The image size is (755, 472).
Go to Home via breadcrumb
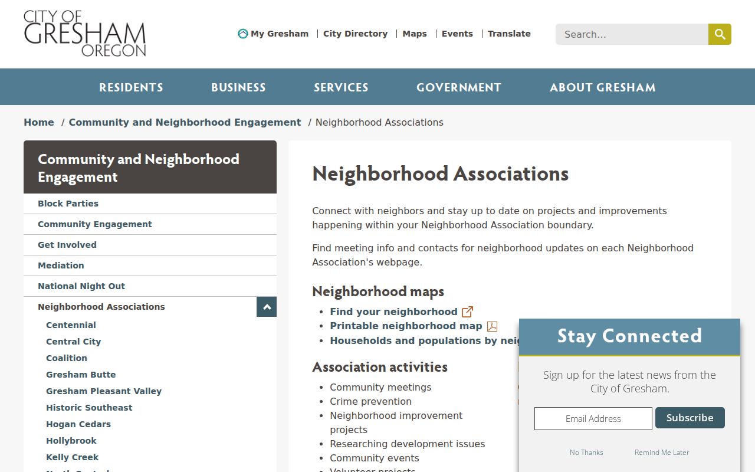pos(39,122)
